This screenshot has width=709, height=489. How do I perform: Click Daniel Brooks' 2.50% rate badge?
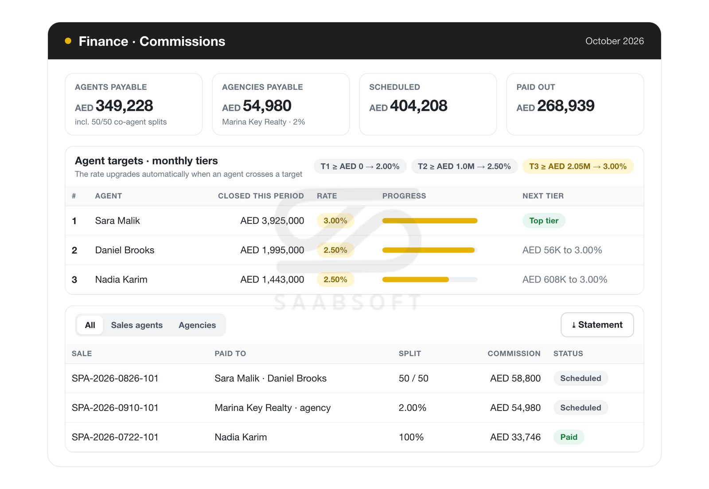click(x=335, y=250)
